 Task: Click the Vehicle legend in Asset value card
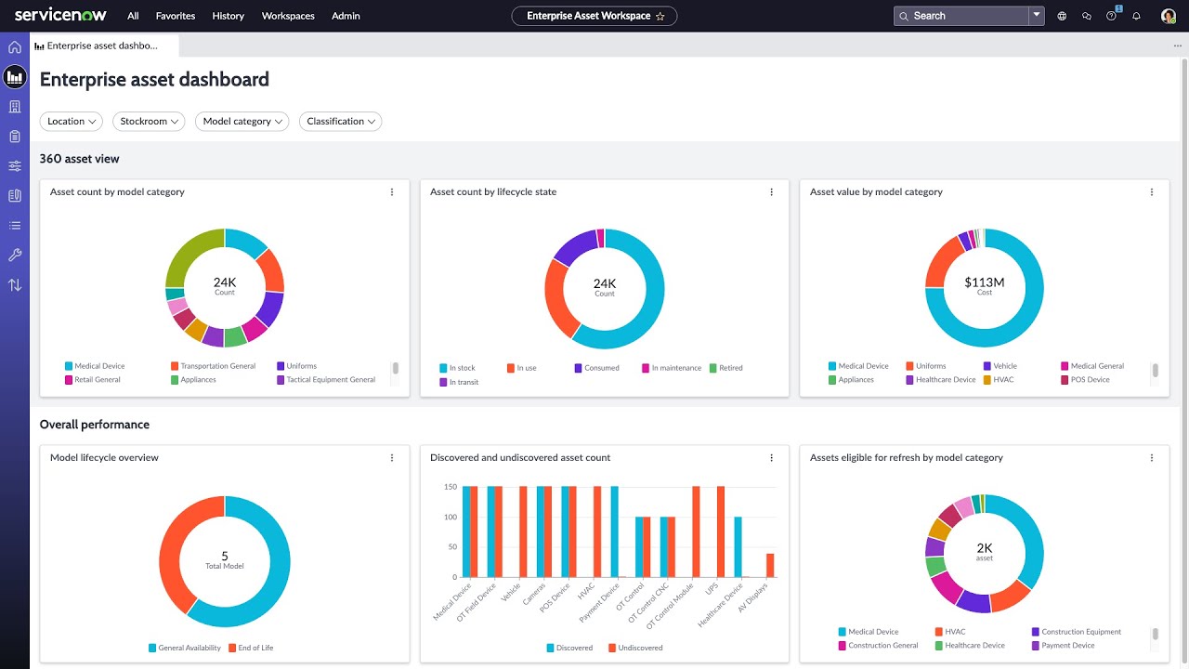click(1000, 366)
